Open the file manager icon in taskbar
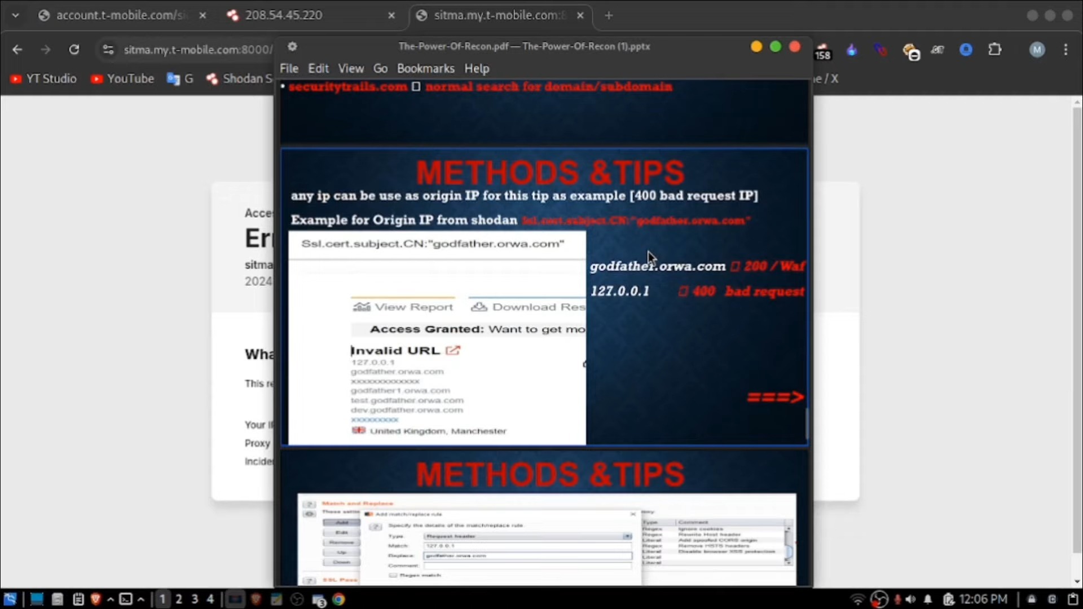The image size is (1083, 609). point(57,599)
